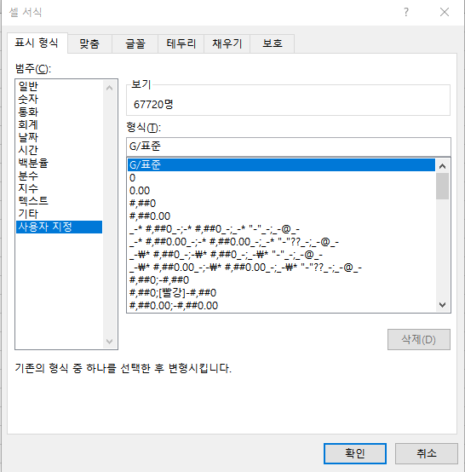Close the 셀 서식 dialog
This screenshot has width=465, height=472.
pos(445,12)
